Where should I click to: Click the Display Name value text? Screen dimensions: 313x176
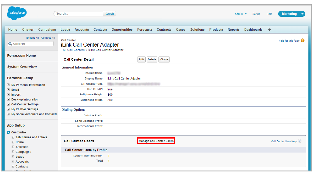124,79
